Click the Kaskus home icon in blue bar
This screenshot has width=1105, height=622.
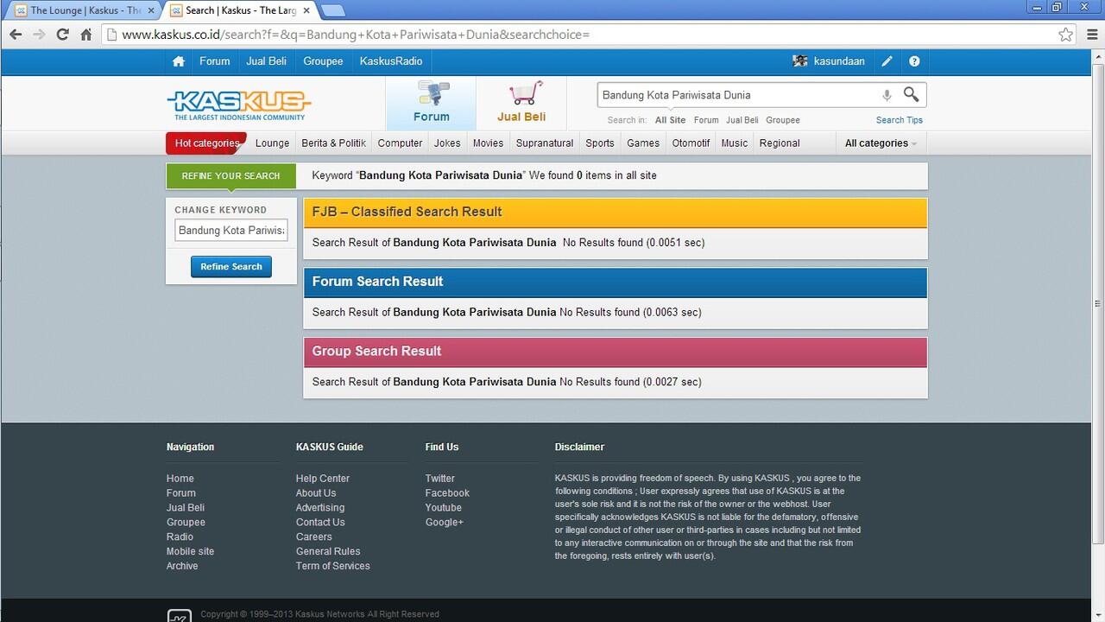[x=179, y=61]
